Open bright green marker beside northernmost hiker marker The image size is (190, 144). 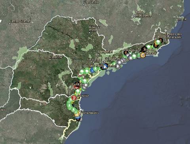click(158, 42)
